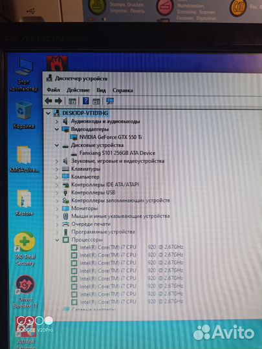Open the Файл menu
Screen dimensions: 262x349
click(53, 90)
